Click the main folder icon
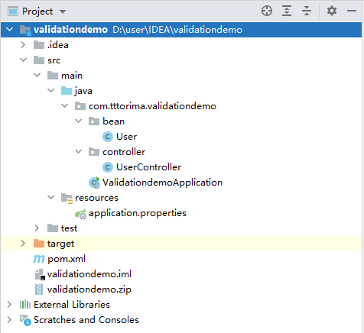This screenshot has width=364, height=333. tap(53, 76)
